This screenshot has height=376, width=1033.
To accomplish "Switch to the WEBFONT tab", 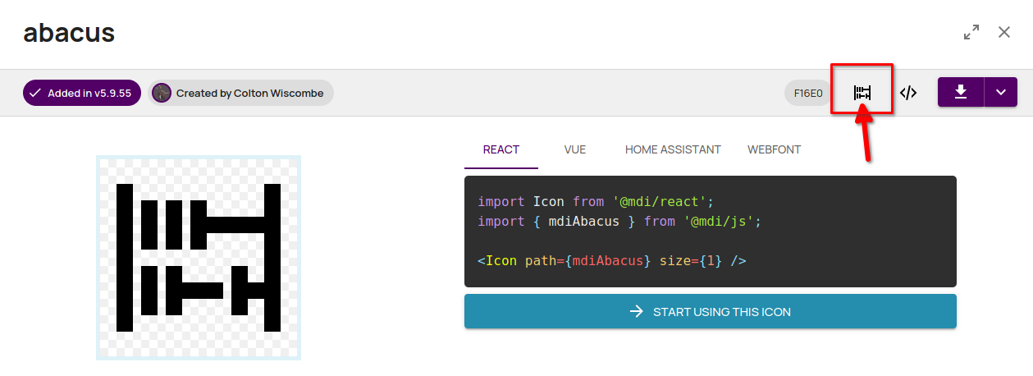I will [774, 149].
